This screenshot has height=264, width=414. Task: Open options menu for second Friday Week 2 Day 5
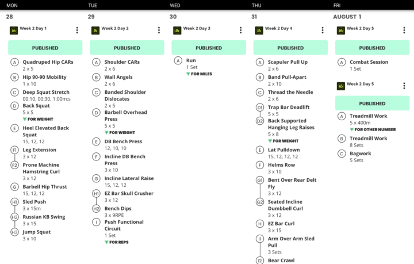point(404,86)
